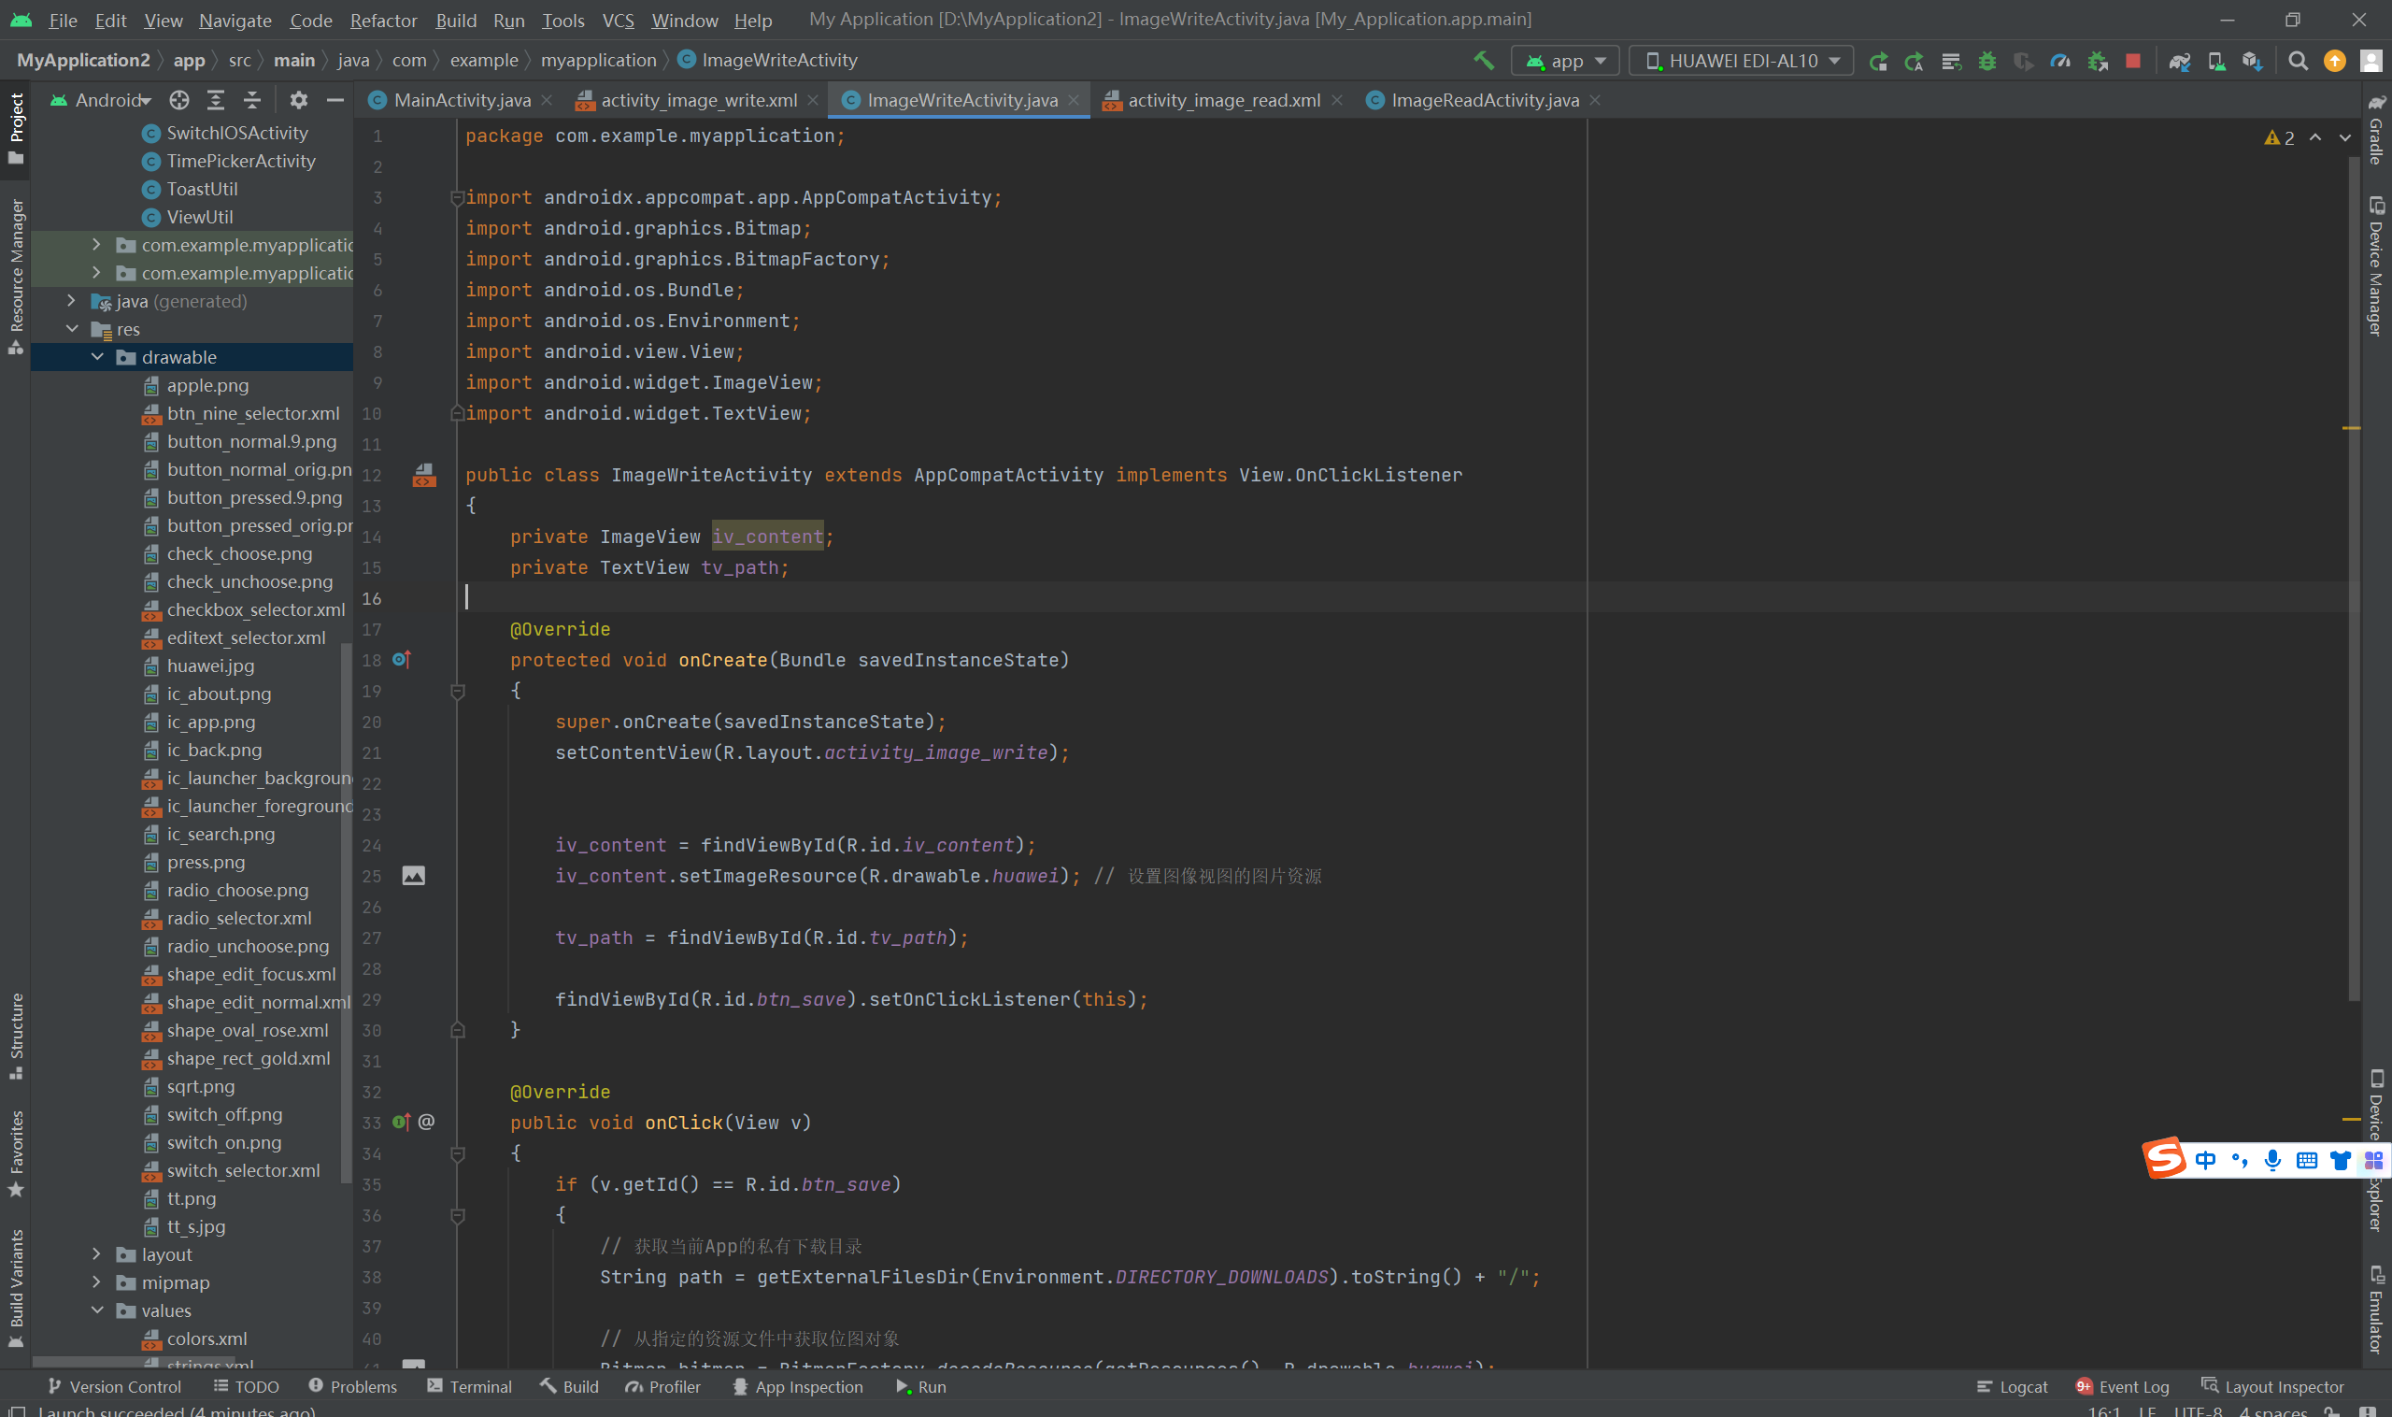Collapse the drawable folder
Screen dimensions: 2392x1417
click(x=97, y=356)
